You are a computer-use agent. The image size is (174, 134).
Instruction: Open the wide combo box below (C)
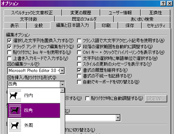(118, 118)
